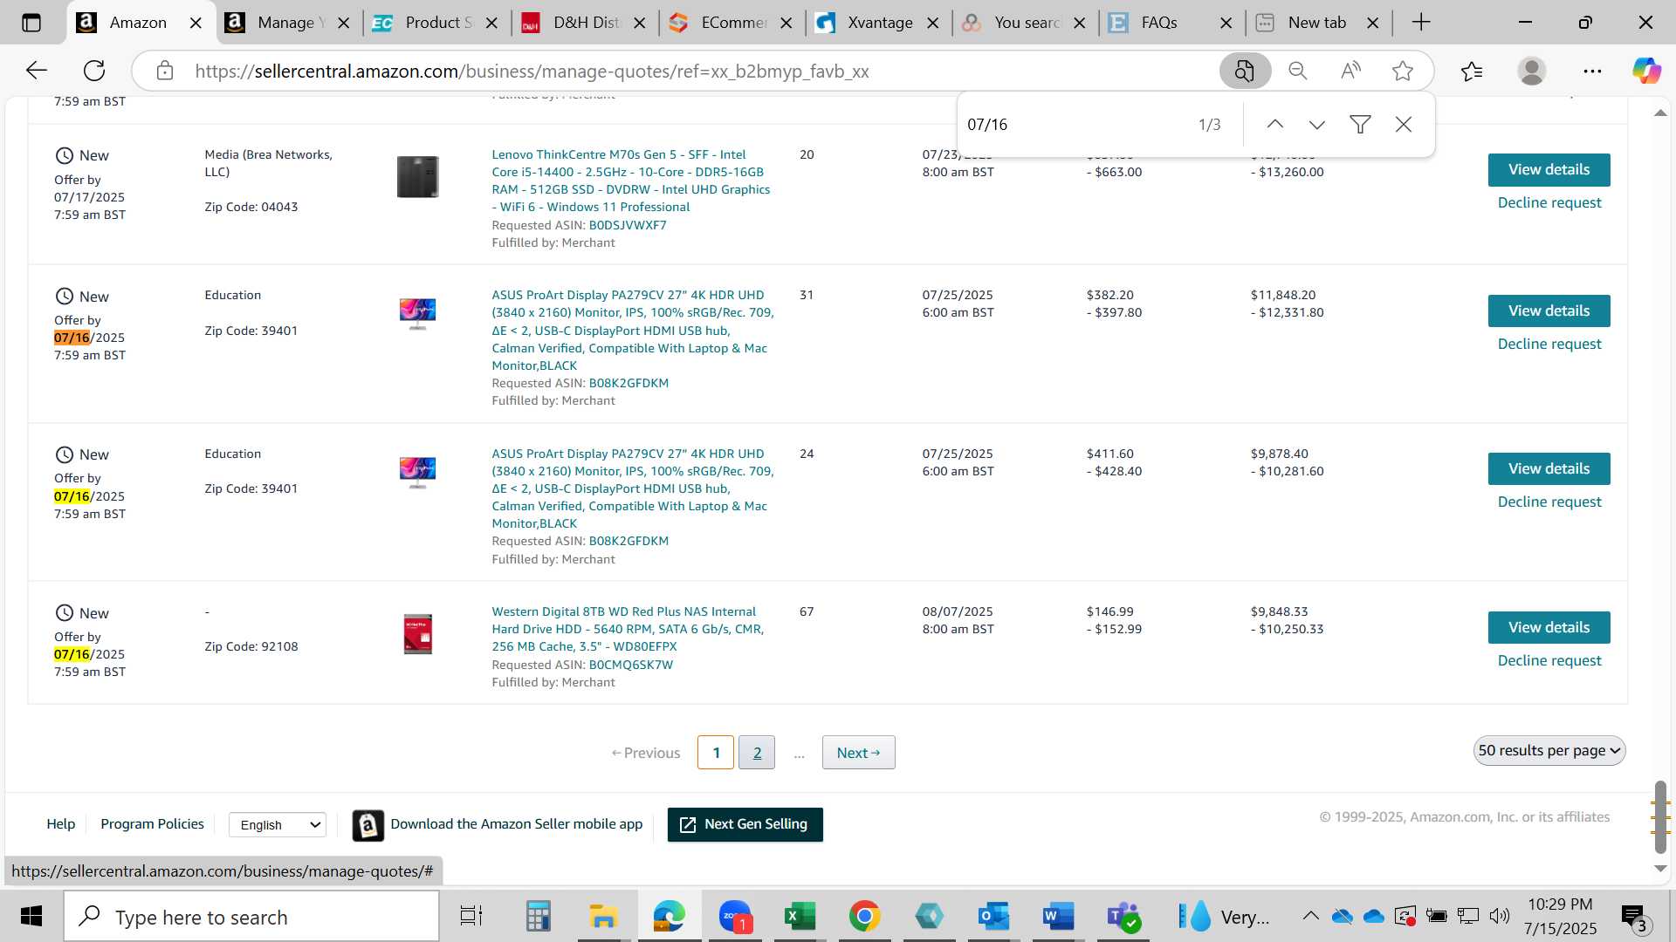Click the browser back arrow
The height and width of the screenshot is (942, 1676).
click(x=36, y=71)
